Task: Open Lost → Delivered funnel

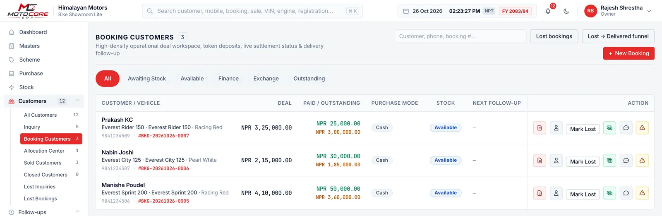Action: 618,36
